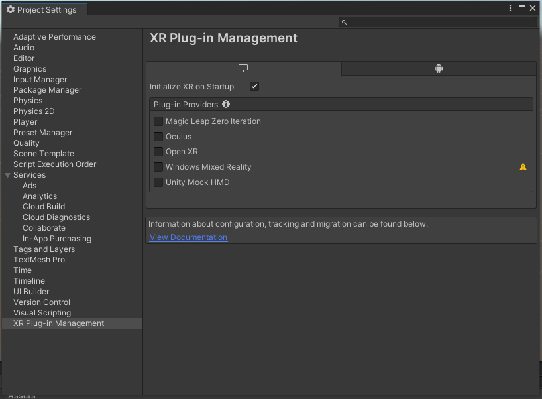Open Collaborate service settings
The image size is (542, 399).
44,228
